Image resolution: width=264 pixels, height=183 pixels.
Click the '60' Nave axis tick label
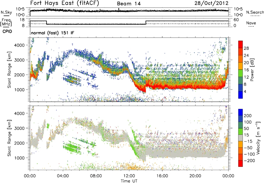click(236, 20)
